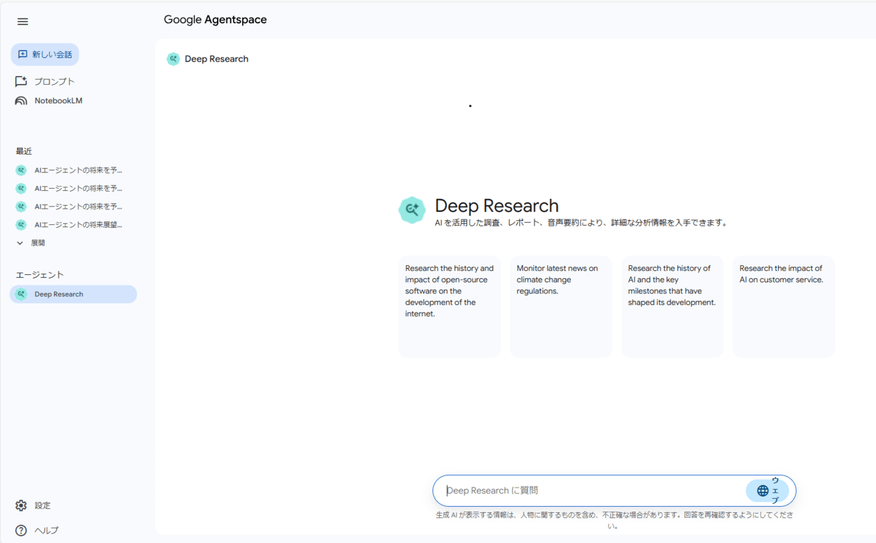
Task: Expand the recent list via 展開 chevron
Action: 20,243
